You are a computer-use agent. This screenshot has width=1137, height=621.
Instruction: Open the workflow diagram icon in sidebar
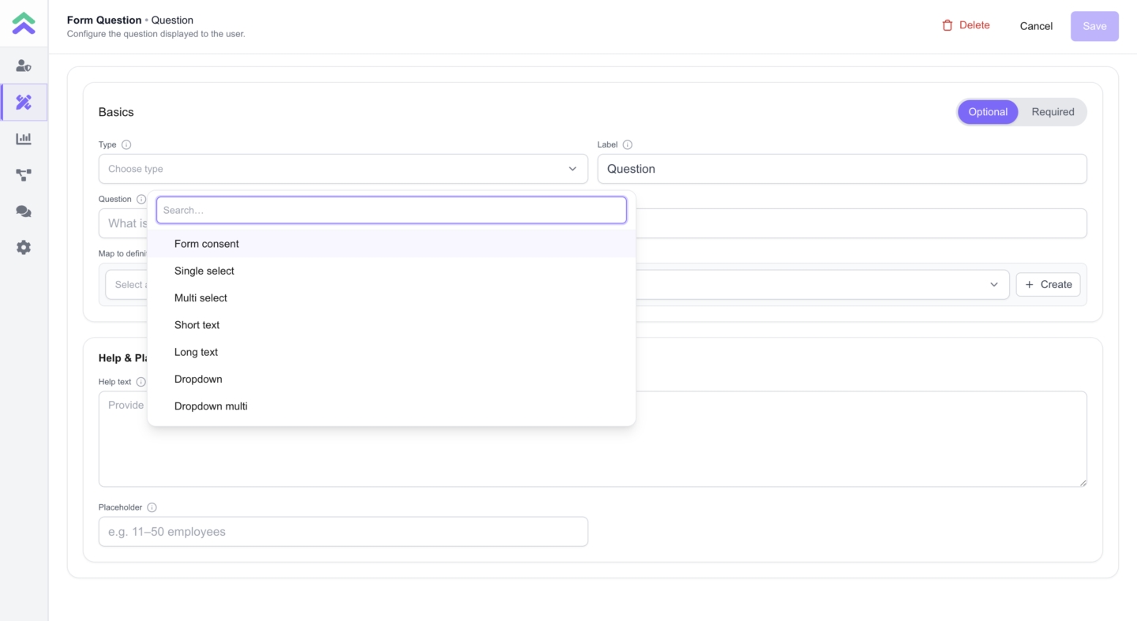pyautogui.click(x=24, y=175)
